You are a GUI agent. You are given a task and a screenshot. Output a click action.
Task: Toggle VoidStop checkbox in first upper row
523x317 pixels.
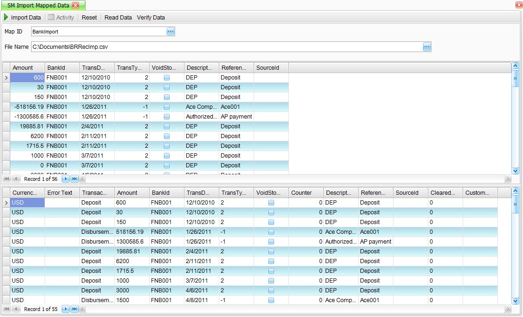click(x=167, y=78)
